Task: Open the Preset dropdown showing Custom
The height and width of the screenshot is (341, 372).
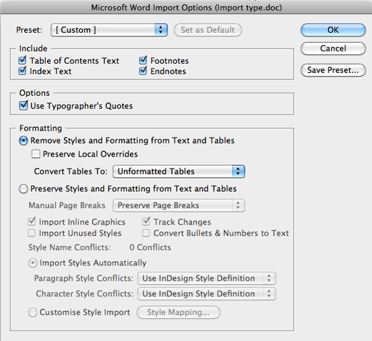Action: pos(109,30)
